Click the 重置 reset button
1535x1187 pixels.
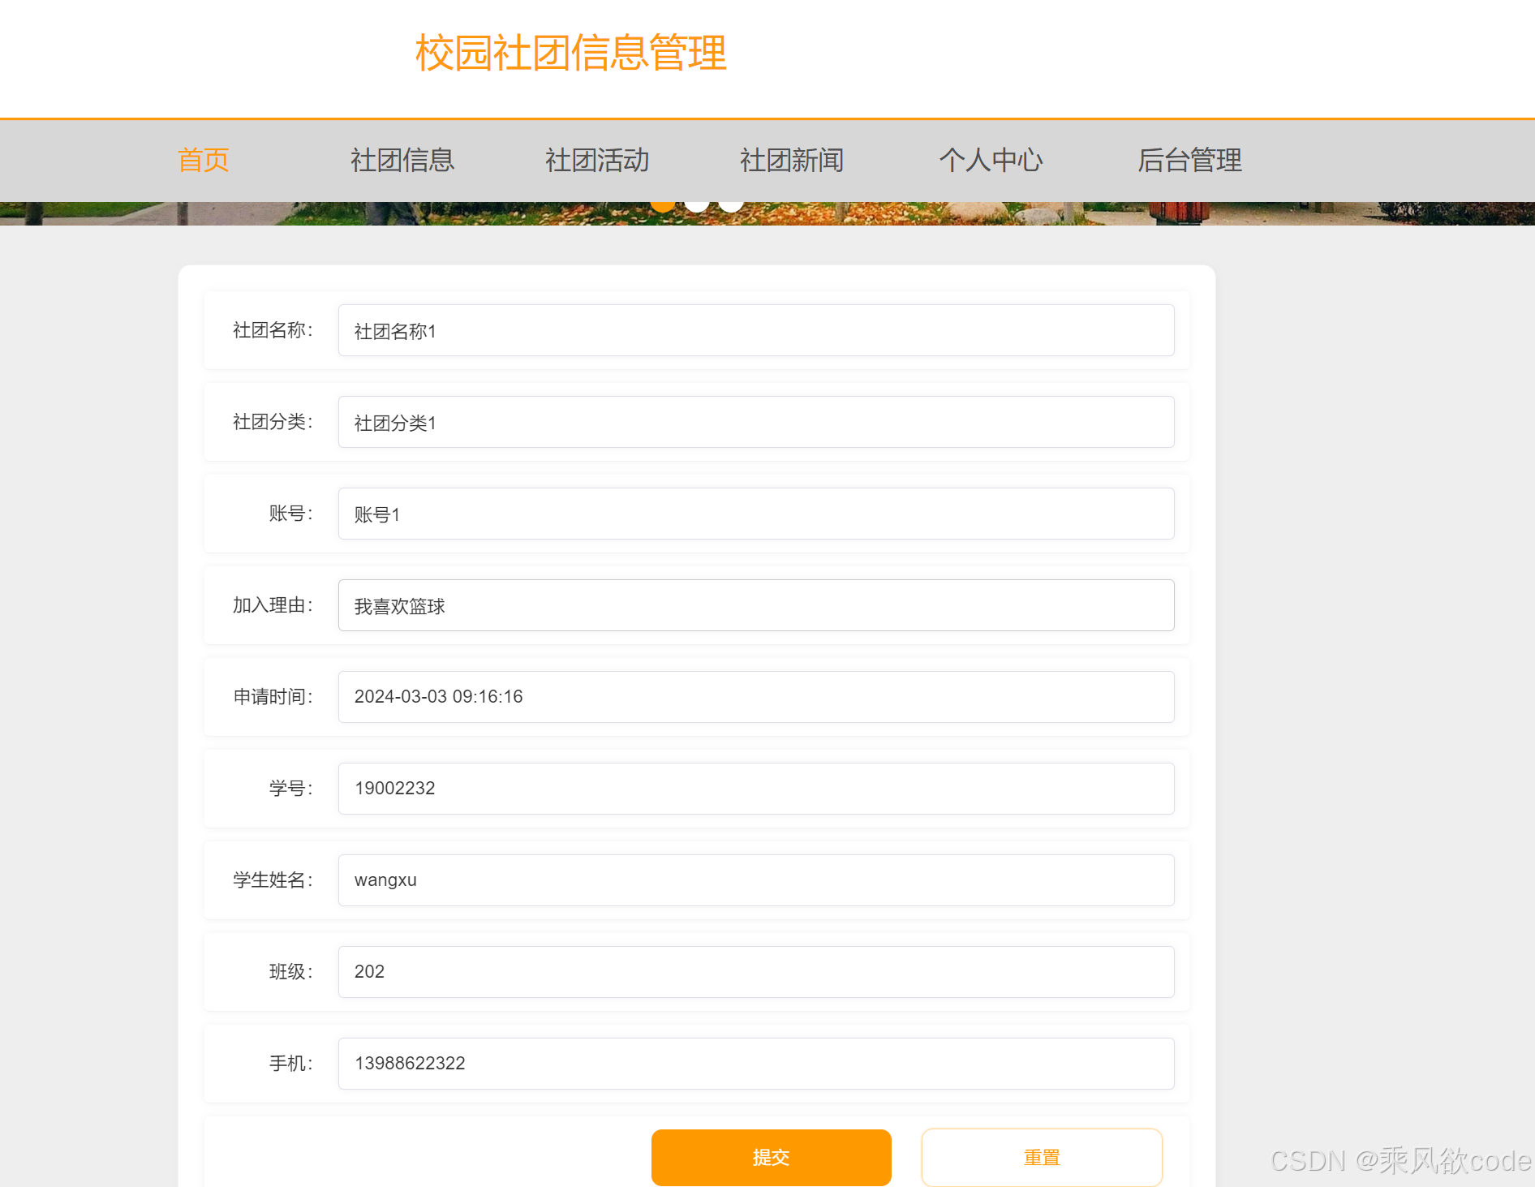pyautogui.click(x=1042, y=1158)
